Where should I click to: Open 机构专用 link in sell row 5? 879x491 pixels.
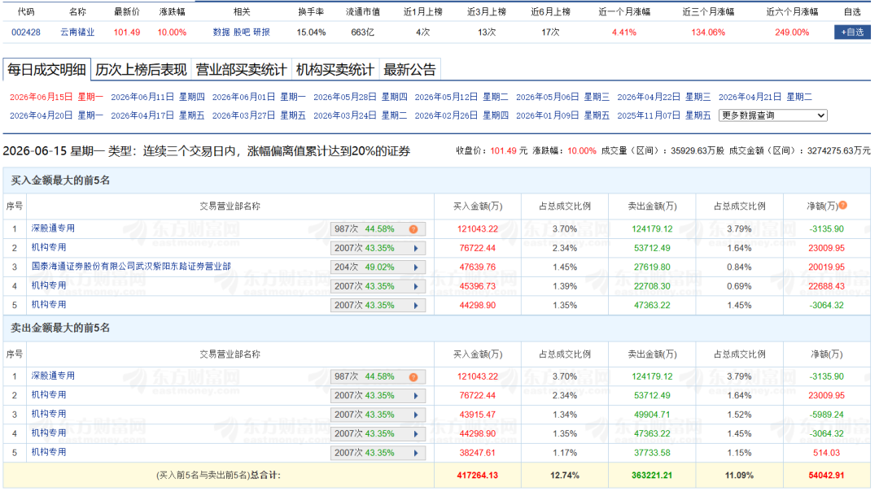(x=49, y=452)
